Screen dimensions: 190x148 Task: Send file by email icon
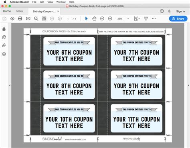(28, 18)
